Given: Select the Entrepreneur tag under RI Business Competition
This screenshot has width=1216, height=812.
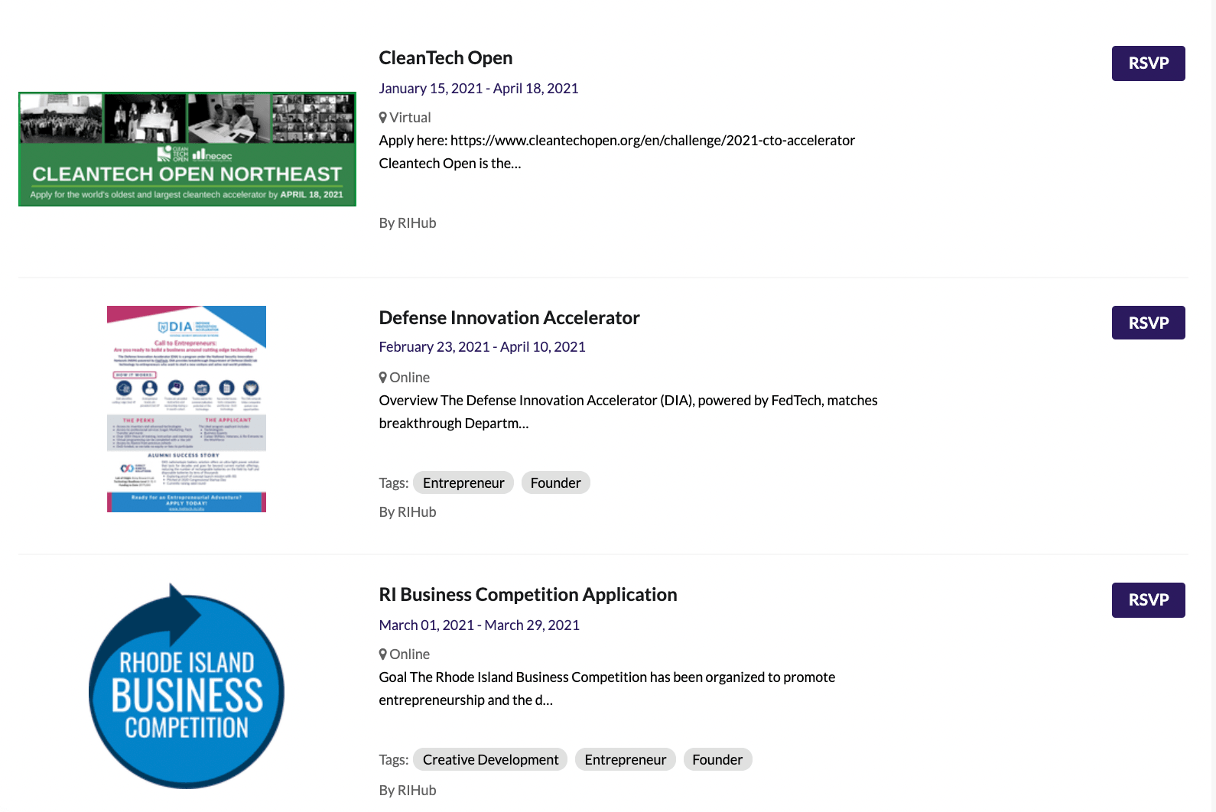Looking at the screenshot, I should click(626, 760).
